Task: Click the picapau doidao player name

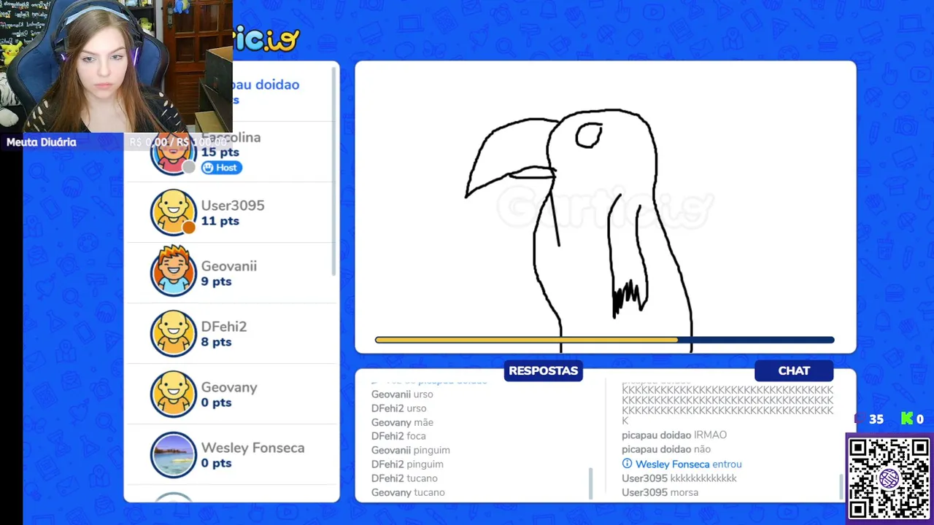Action: click(266, 85)
